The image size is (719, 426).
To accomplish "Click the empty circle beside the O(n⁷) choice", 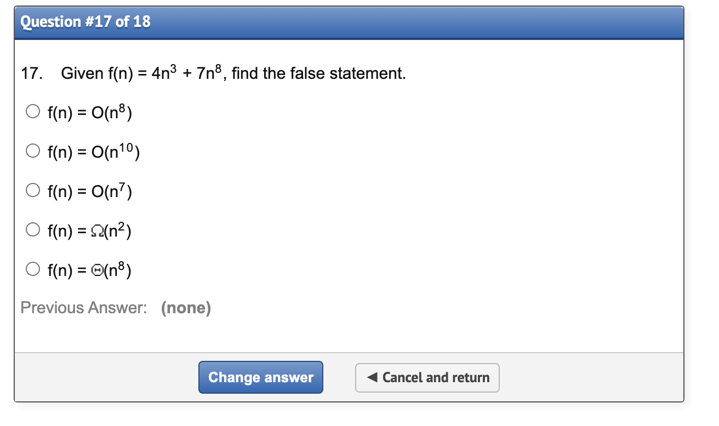I will click(32, 190).
